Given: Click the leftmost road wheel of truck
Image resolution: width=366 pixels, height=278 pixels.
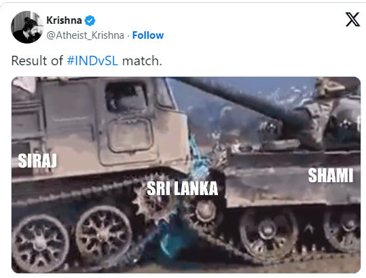Looking at the screenshot, I should pyautogui.click(x=40, y=241).
